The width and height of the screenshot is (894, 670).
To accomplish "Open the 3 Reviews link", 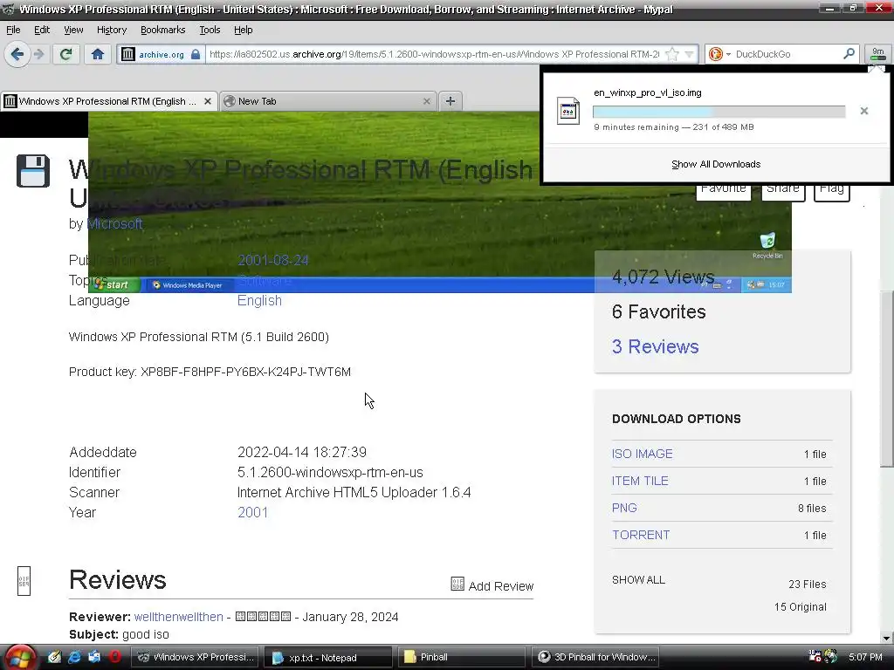I will click(x=655, y=346).
